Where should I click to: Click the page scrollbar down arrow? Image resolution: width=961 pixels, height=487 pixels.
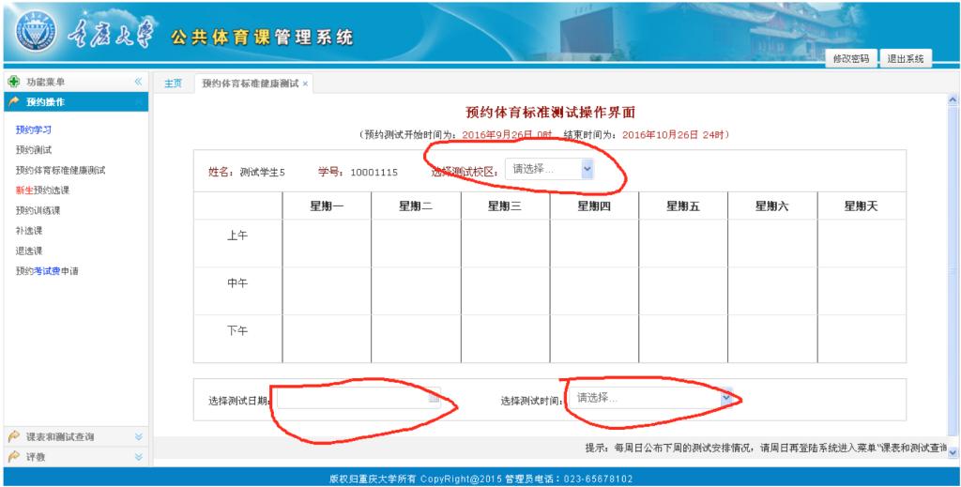(x=953, y=451)
